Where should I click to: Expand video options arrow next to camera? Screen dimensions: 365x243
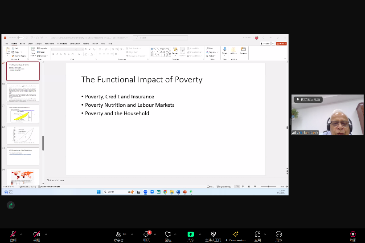(x=46, y=234)
